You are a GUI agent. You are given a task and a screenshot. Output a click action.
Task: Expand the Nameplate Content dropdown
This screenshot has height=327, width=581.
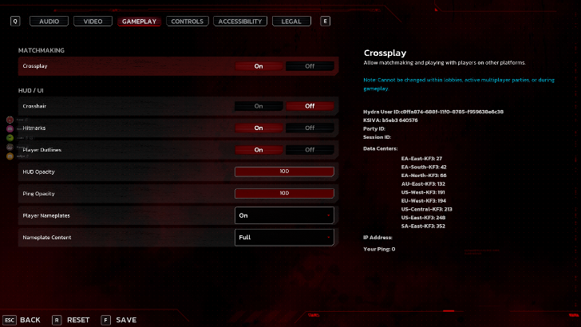(284, 238)
